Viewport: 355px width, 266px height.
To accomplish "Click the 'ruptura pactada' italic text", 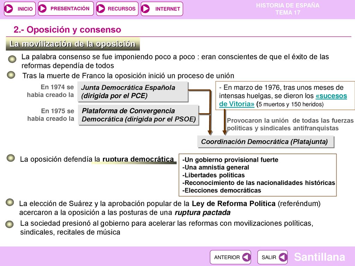I will pyautogui.click(x=202, y=213).
